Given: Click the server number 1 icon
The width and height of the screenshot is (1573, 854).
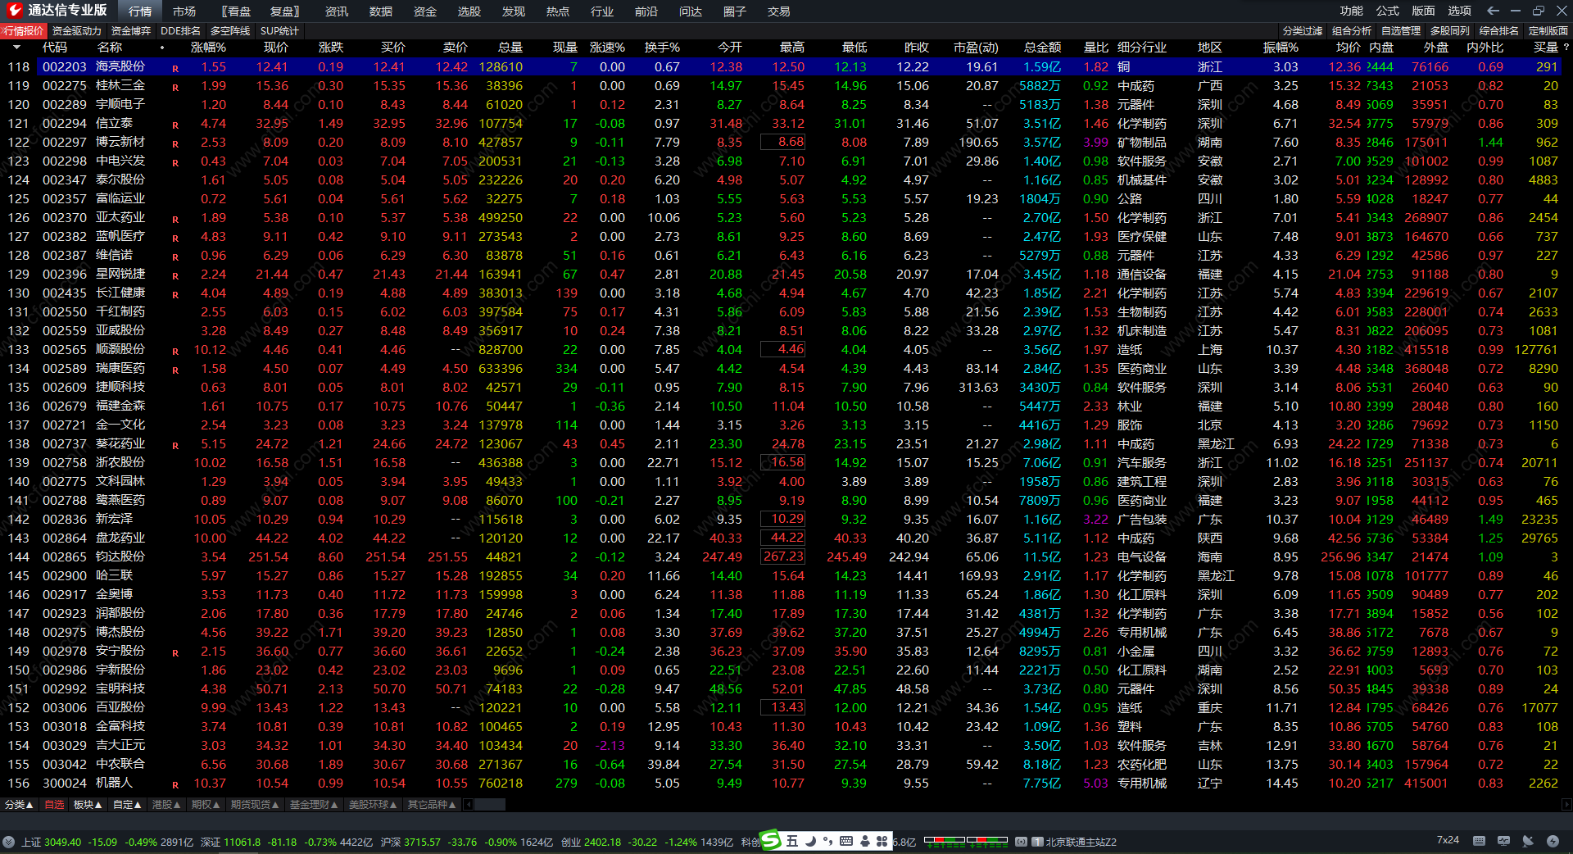Looking at the screenshot, I should click(x=1038, y=842).
